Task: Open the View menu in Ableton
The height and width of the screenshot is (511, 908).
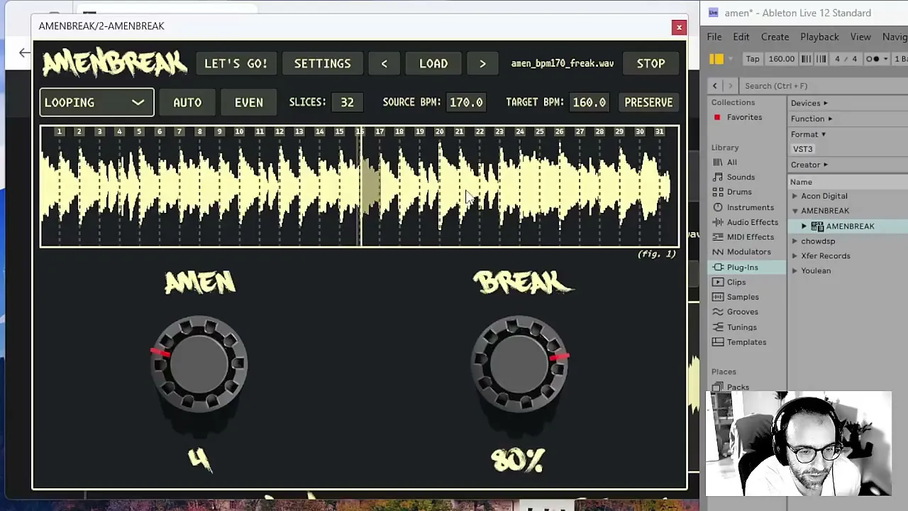Action: (x=860, y=37)
